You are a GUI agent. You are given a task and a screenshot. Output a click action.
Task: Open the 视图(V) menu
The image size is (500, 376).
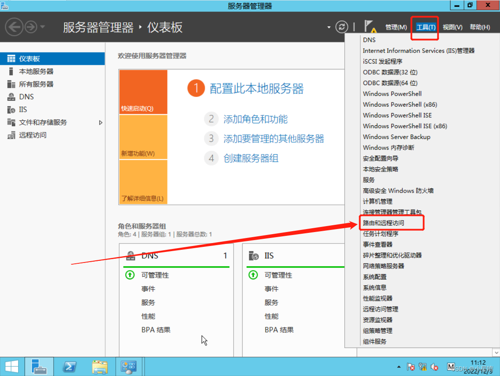click(453, 27)
